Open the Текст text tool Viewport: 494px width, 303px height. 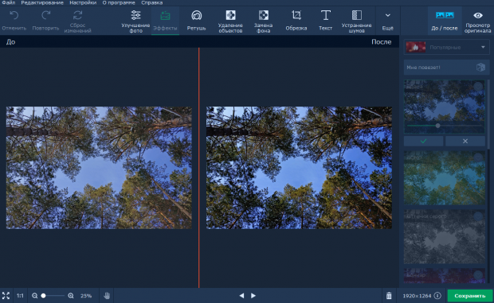[x=325, y=21]
